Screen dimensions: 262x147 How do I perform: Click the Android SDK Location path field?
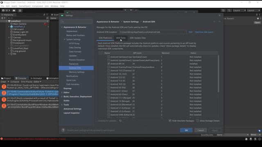point(153,32)
